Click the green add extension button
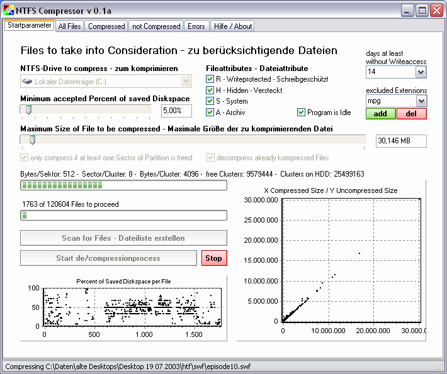Viewport: 447px width, 374px height. coord(380,114)
